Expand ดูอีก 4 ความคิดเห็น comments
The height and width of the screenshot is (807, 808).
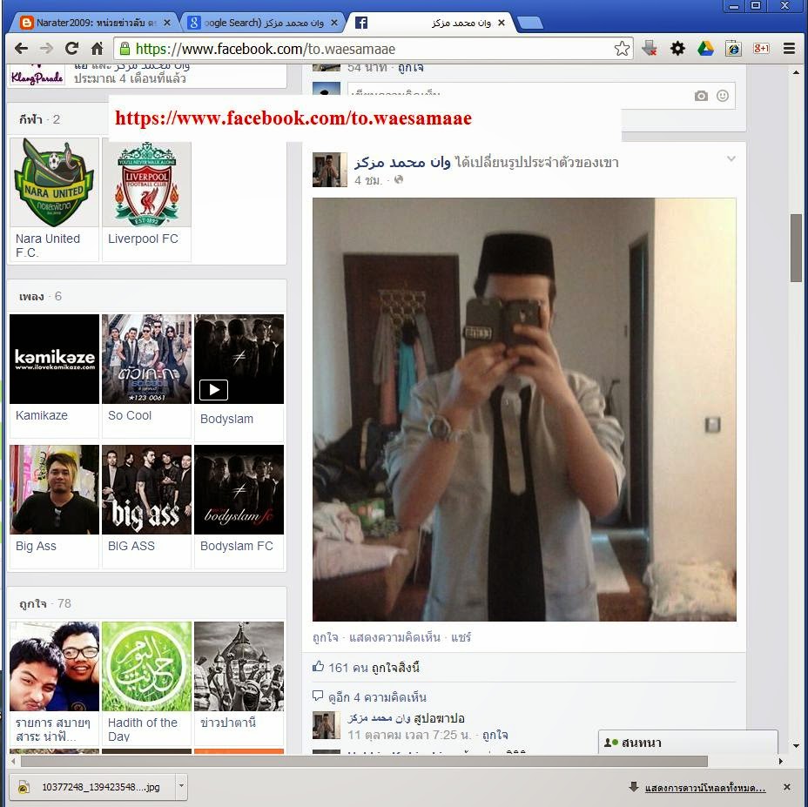click(x=377, y=697)
